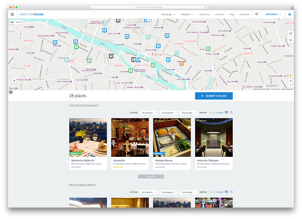Open Places/page dropdown in Featured Restaurants
Screen dimensions: 302x219
pos(189,113)
